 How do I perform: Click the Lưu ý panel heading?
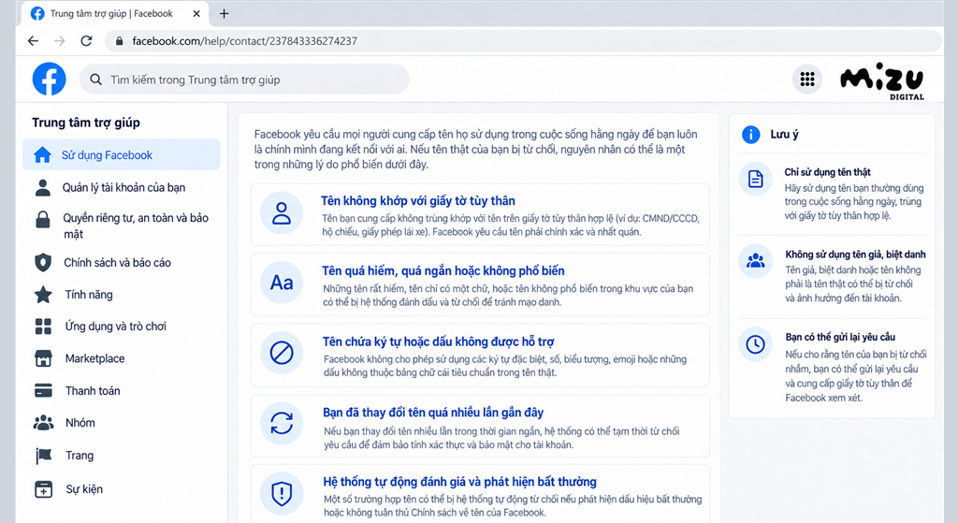pos(784,135)
